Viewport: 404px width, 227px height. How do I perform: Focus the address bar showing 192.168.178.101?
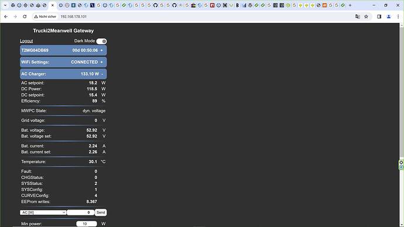coord(73,16)
